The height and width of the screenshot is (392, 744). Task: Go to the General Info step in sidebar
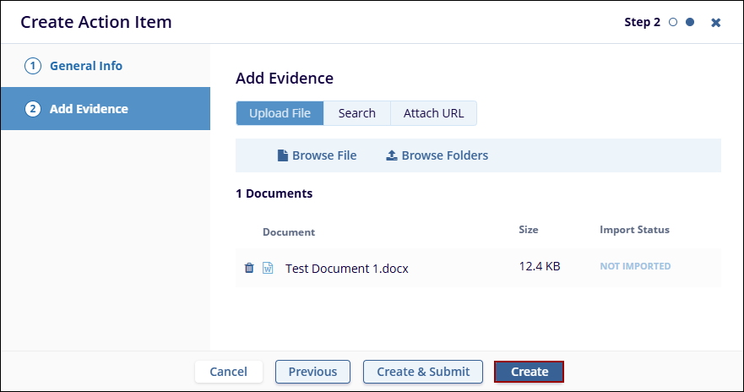point(85,66)
